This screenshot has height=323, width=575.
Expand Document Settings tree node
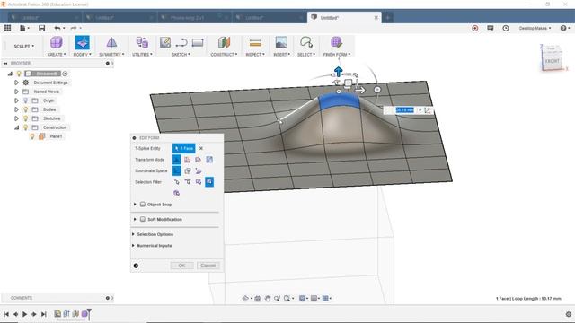[16, 83]
